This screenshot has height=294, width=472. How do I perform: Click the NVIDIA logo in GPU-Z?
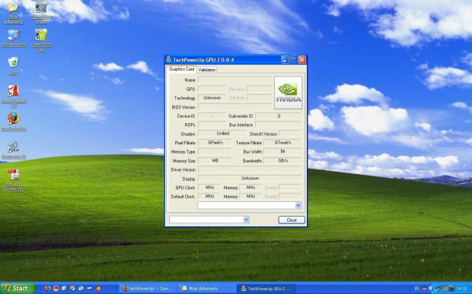click(x=288, y=93)
